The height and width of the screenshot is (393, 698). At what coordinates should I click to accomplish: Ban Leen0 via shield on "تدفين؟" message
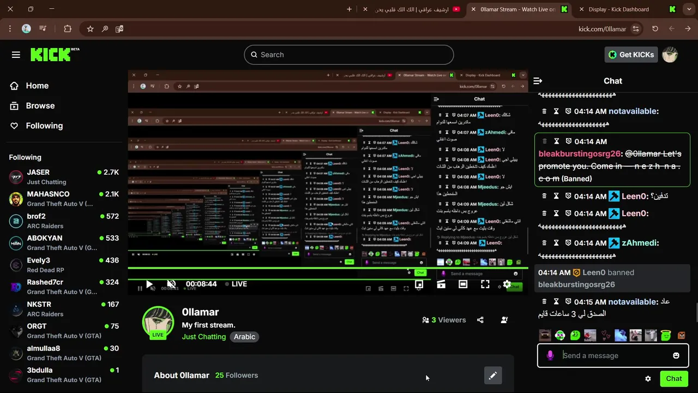pyautogui.click(x=568, y=196)
